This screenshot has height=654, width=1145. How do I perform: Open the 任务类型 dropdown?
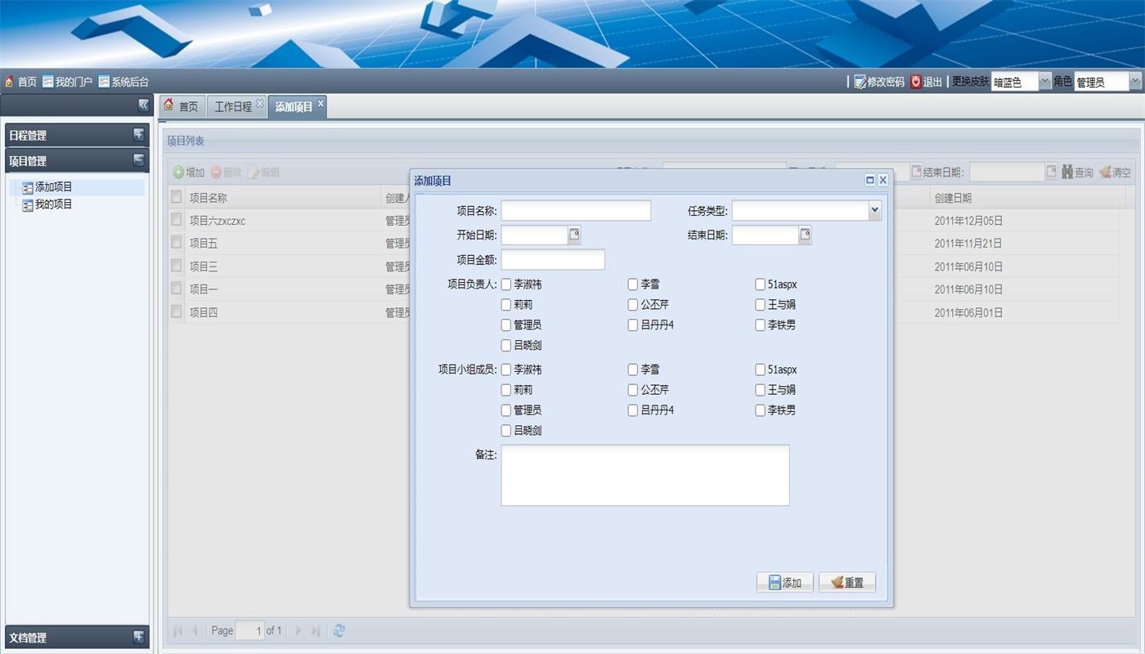[x=875, y=211]
